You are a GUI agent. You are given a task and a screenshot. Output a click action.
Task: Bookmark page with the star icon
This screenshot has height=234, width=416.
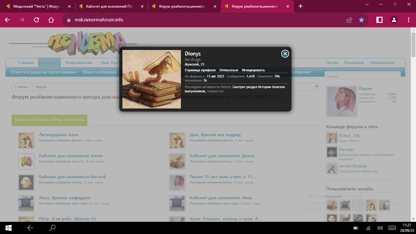click(x=361, y=20)
